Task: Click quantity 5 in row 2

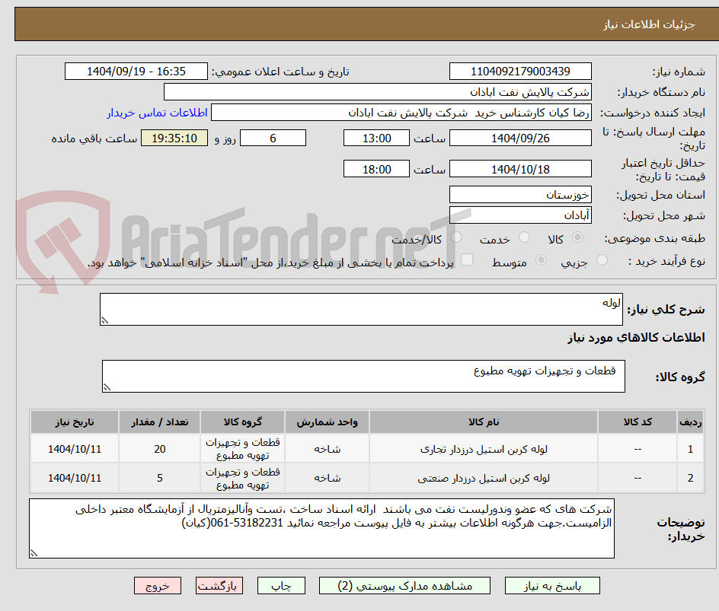Action: click(160, 478)
